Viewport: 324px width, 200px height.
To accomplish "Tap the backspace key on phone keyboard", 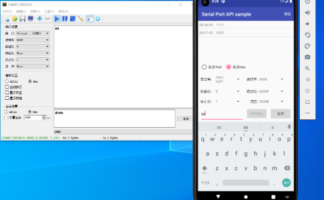I will point(287,168).
